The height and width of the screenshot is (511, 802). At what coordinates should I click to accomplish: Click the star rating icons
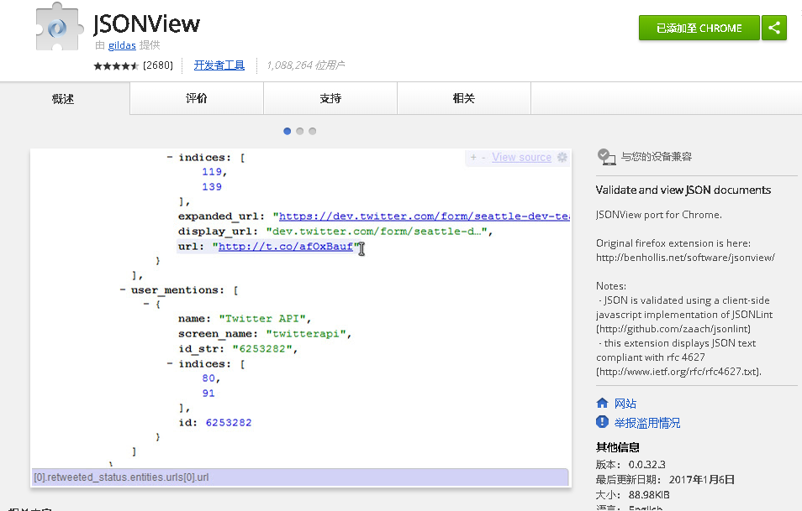point(116,65)
